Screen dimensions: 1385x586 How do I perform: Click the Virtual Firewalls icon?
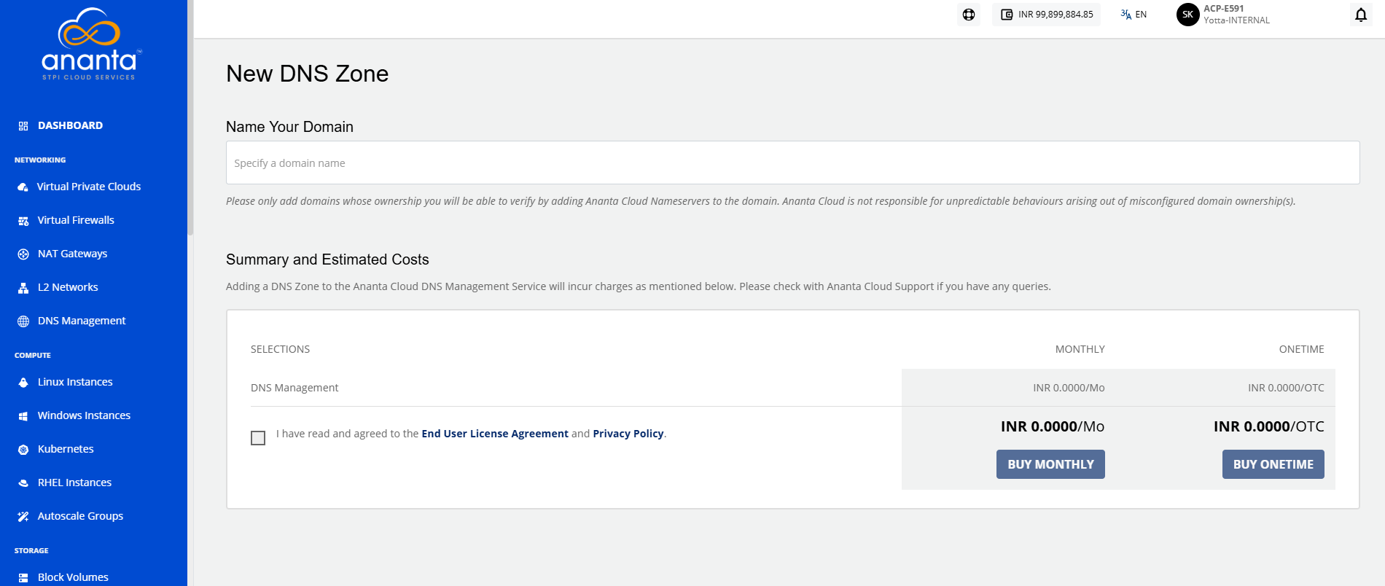[23, 221]
